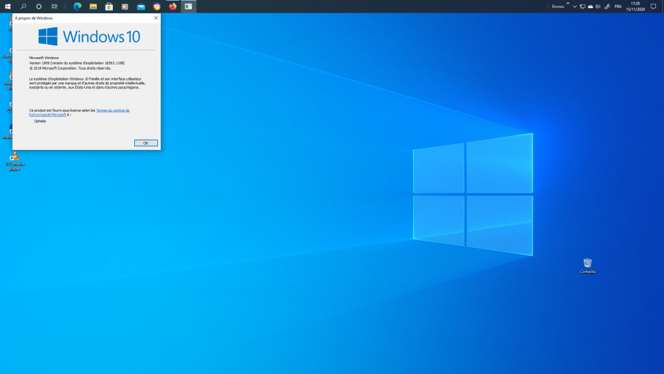The height and width of the screenshot is (374, 664).
Task: Expand the Bureau toolbar double chevron
Action: (x=568, y=4)
